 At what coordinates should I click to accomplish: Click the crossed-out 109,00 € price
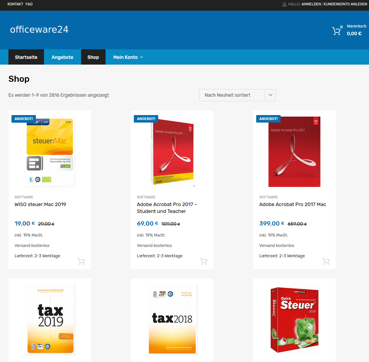(171, 224)
